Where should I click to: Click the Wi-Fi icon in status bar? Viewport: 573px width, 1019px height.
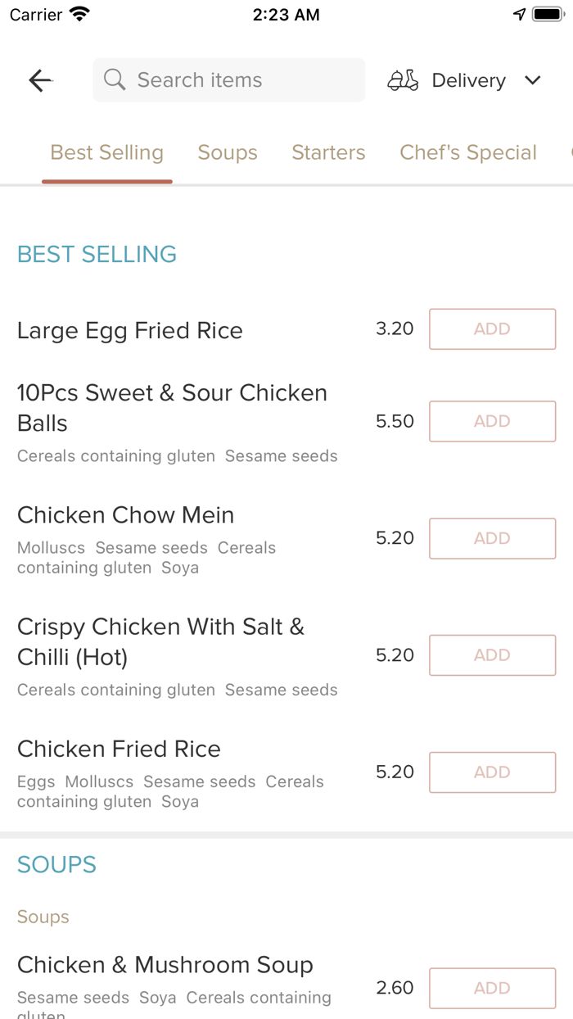click(x=78, y=13)
